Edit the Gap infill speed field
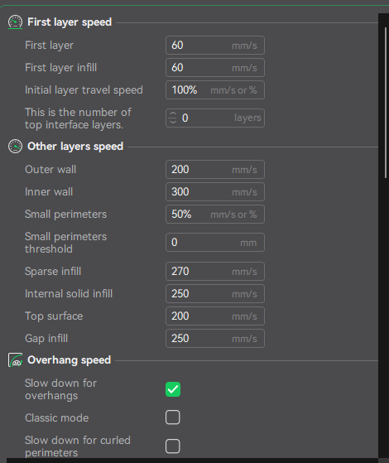 (215, 339)
